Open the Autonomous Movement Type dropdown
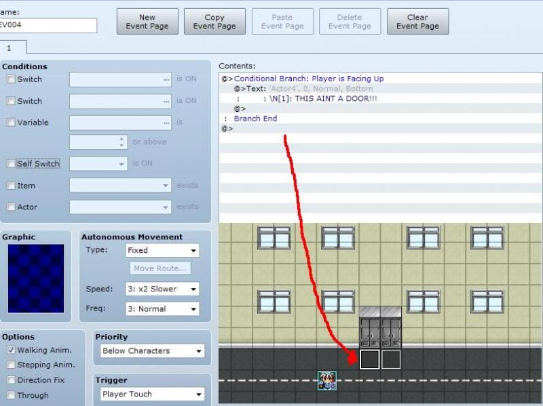543x406 pixels. [162, 250]
